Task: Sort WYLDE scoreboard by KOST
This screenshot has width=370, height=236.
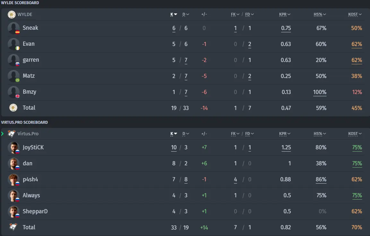Action: tap(355, 14)
